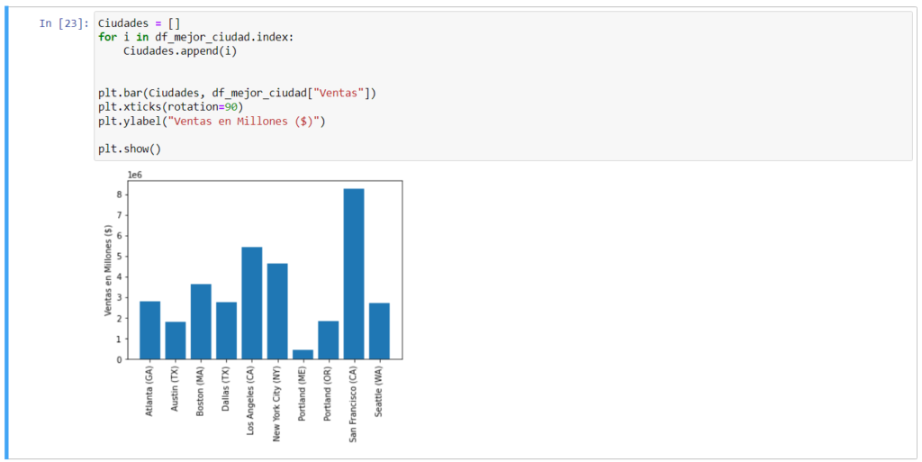This screenshot has height=462, width=922.
Task: Click the 1e6 scale notation above chart
Action: (134, 174)
